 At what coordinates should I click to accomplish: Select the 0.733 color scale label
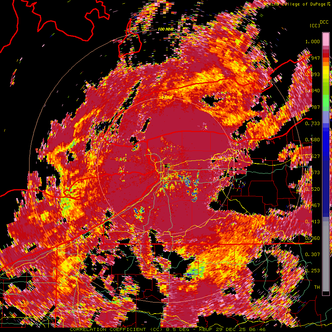tap(312, 124)
